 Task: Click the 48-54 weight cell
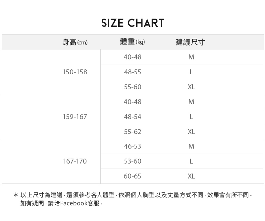132,117
